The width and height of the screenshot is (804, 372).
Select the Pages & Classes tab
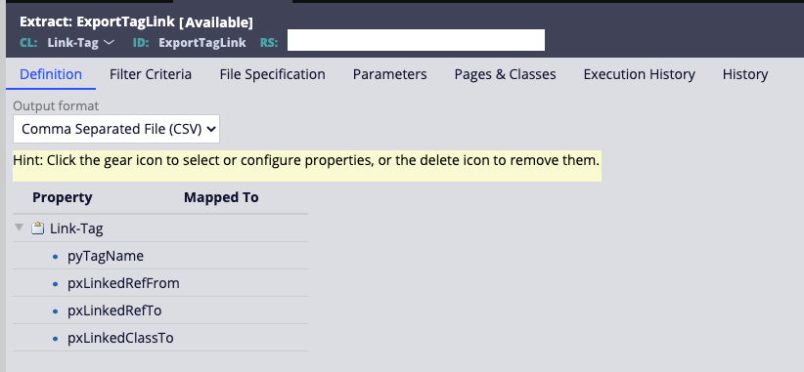coord(505,75)
